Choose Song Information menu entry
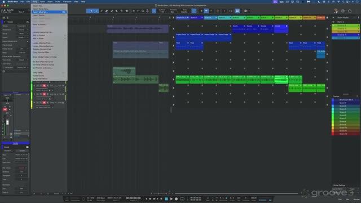The height and width of the screenshot is (203, 361). click(x=49, y=79)
